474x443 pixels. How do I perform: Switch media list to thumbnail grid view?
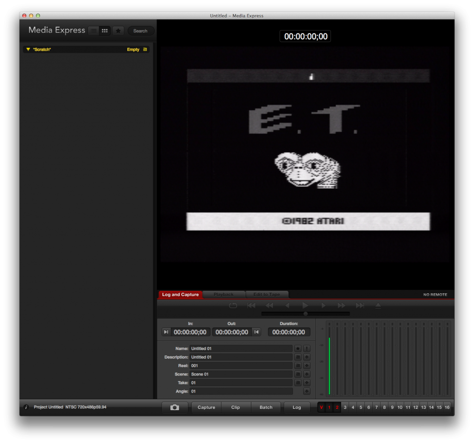105,31
